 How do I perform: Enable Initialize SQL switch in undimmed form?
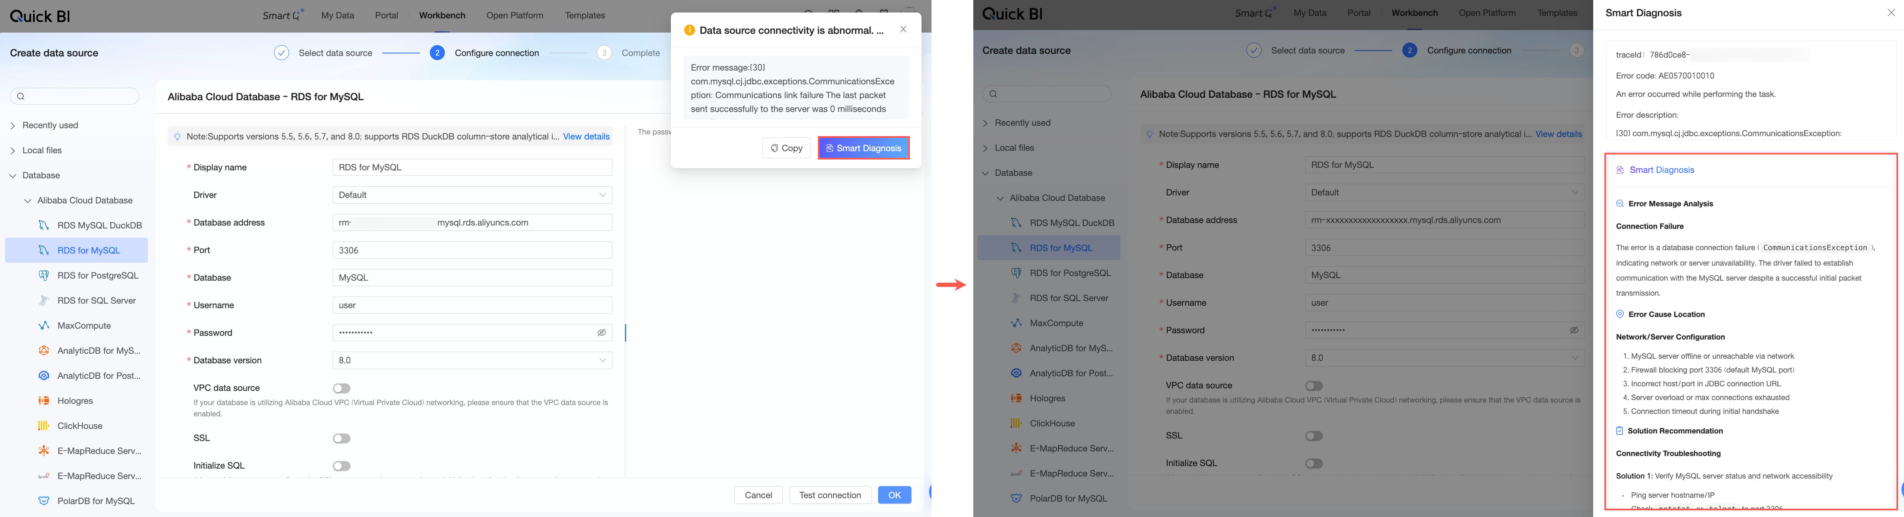coord(341,466)
